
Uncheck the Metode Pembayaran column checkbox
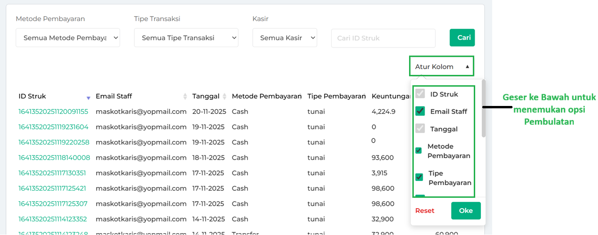click(419, 151)
